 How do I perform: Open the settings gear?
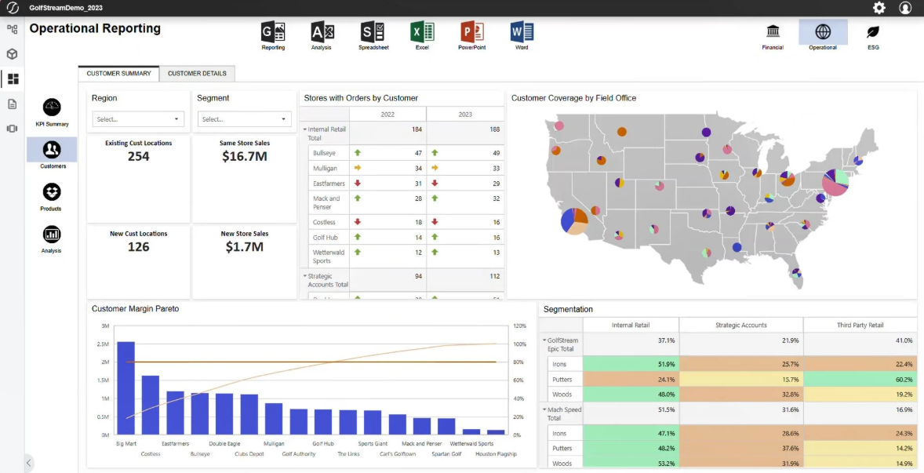coord(879,8)
